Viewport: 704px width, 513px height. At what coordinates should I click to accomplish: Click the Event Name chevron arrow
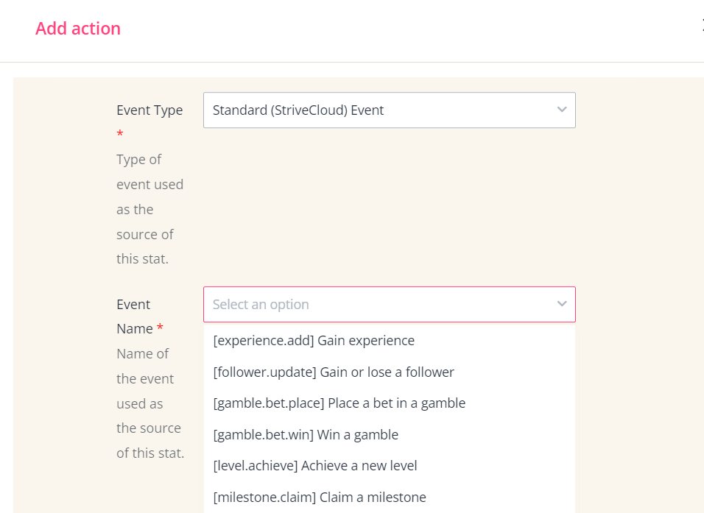pos(562,304)
